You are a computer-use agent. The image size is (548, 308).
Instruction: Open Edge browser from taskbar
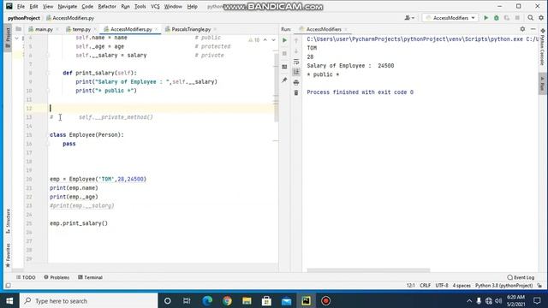point(207,300)
